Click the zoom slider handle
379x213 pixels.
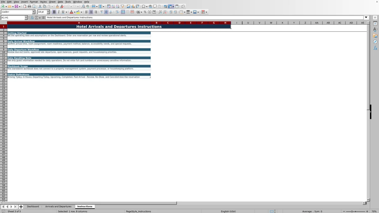(352, 211)
